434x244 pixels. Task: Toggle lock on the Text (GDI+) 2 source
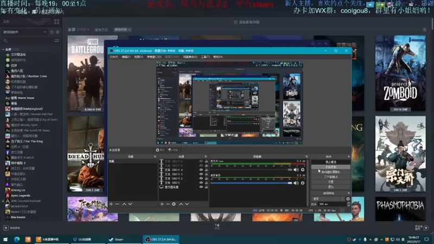tap(206, 178)
